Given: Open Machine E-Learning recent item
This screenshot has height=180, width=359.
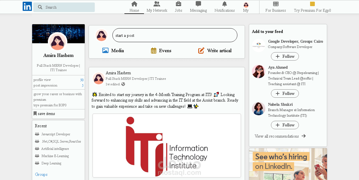Looking at the screenshot, I should (55, 156).
